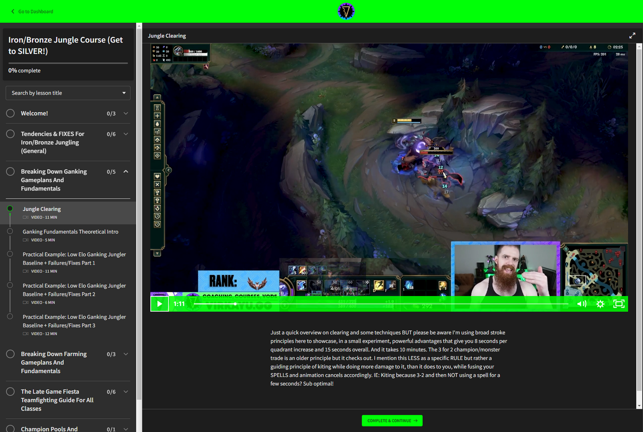
Task: Open the Search by lesson title dropdown
Action: coord(68,93)
